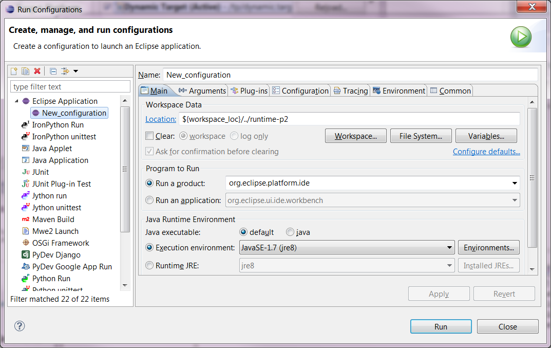Viewport: 551px width, 348px height.
Task: Open the Run a product dropdown
Action: tap(515, 183)
